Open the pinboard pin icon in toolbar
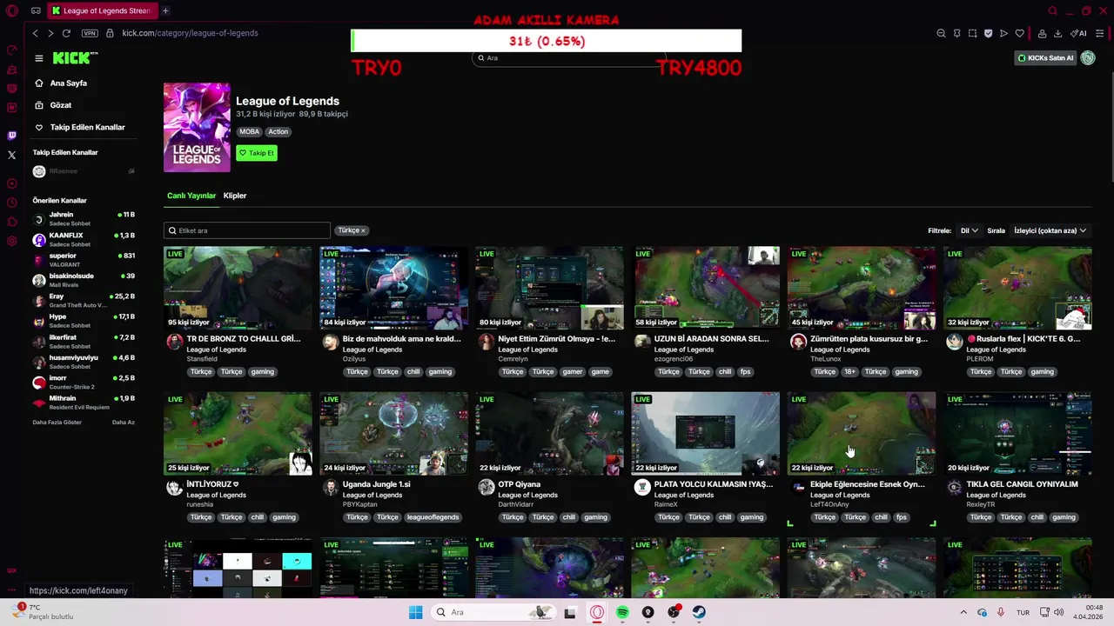Screen dimensions: 1114x626 pyautogui.click(x=956, y=33)
